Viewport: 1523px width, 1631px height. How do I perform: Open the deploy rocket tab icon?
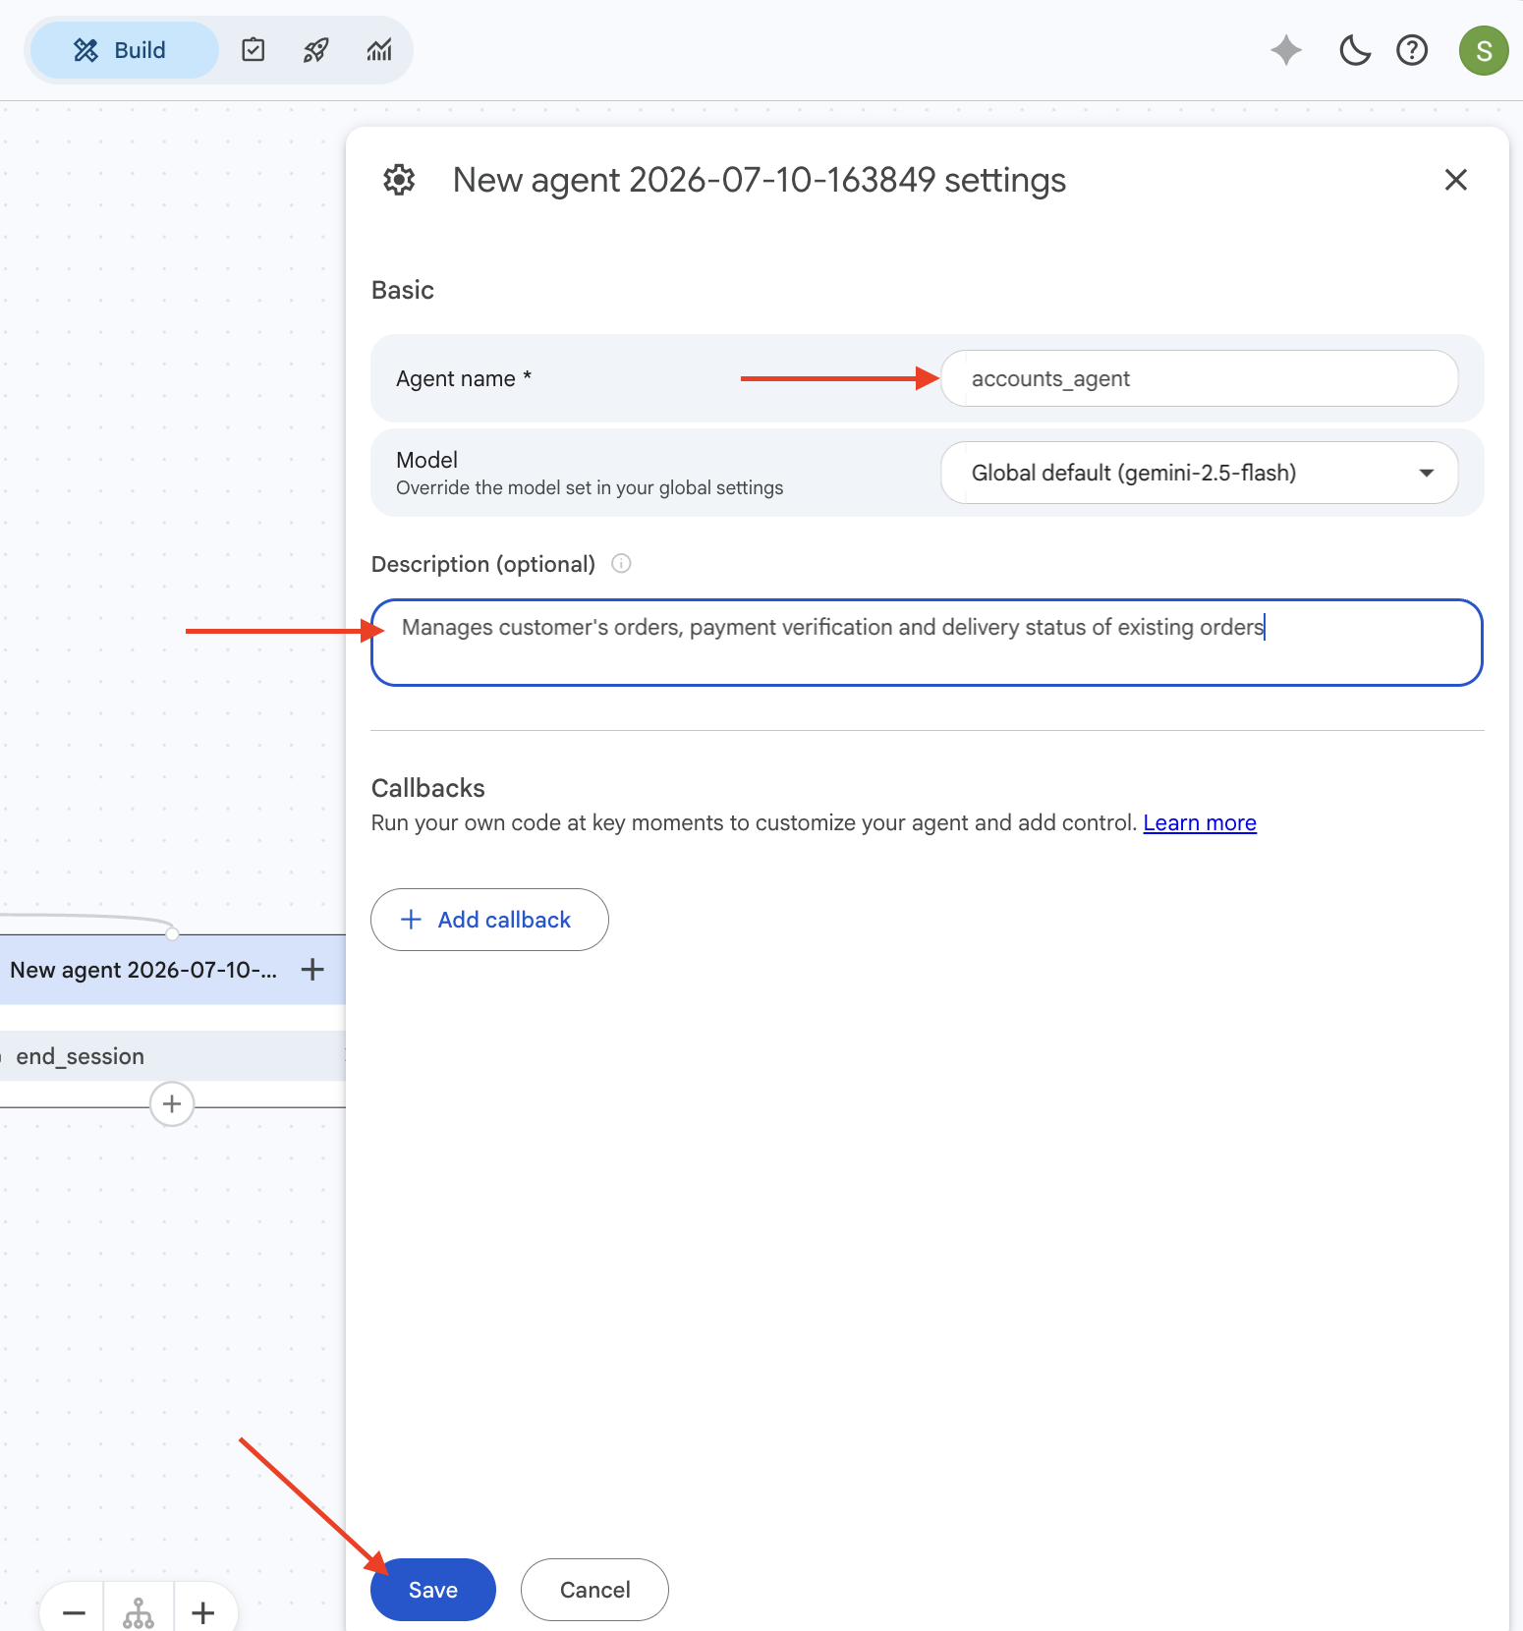(315, 50)
